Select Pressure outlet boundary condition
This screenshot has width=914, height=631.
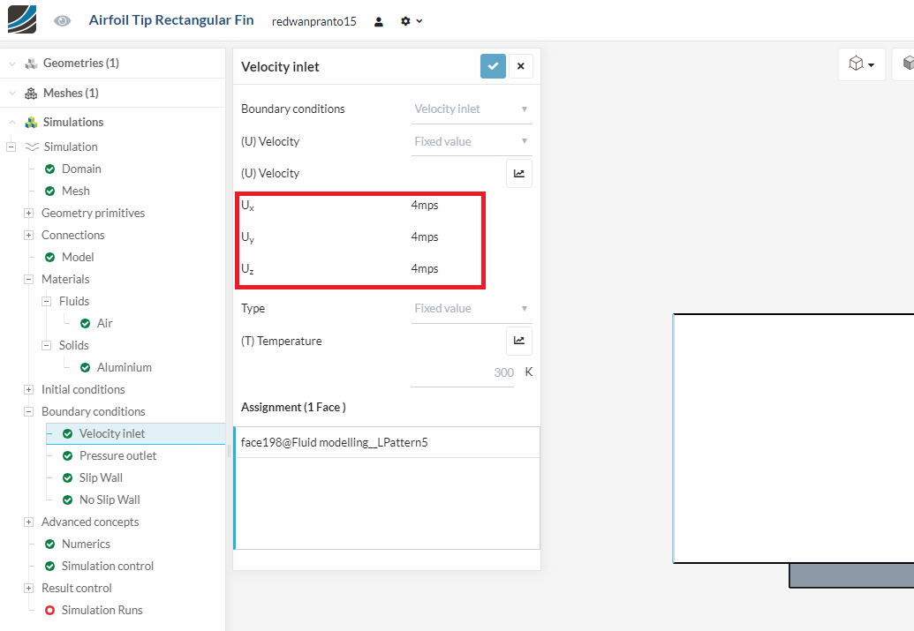(117, 455)
